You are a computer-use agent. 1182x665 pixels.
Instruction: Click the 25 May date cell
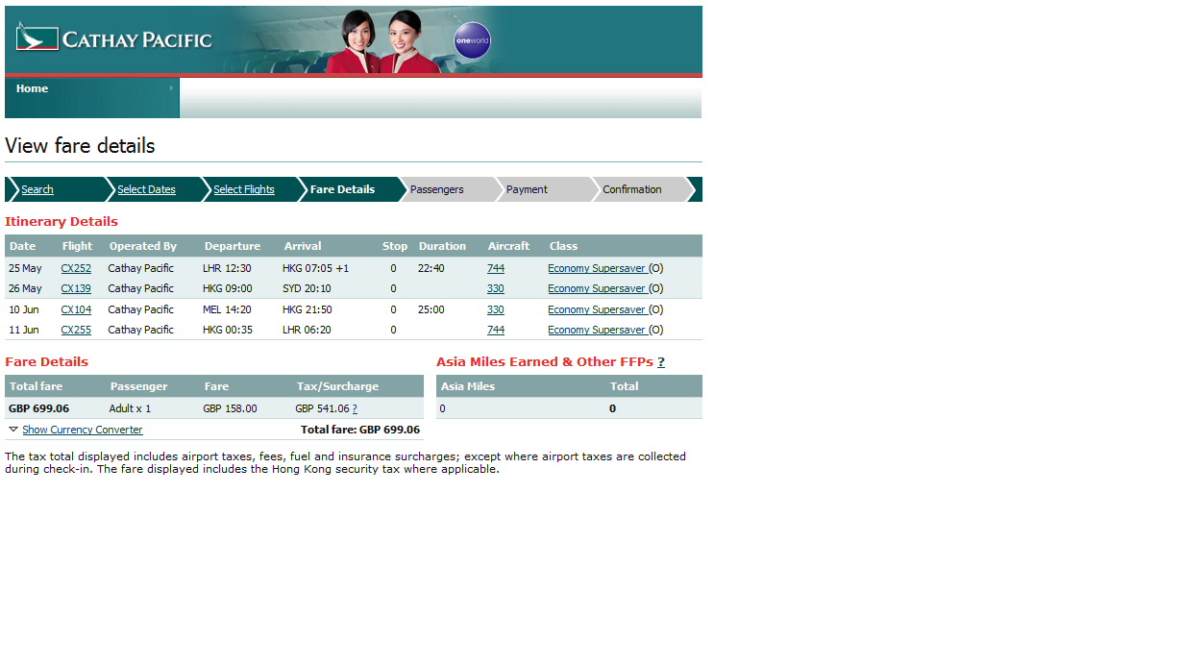pos(26,268)
